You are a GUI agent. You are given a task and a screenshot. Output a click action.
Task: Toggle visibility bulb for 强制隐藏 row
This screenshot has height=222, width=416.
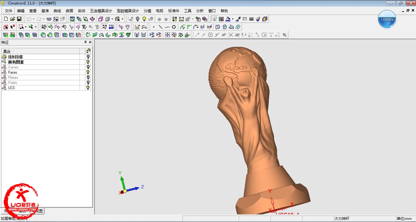[x=88, y=57]
